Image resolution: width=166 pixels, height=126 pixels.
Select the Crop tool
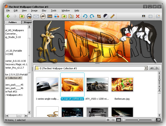99,16
